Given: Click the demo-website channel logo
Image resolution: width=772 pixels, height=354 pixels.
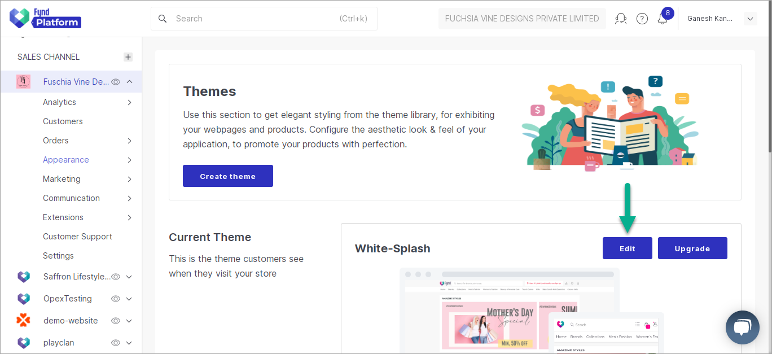Looking at the screenshot, I should pyautogui.click(x=23, y=321).
